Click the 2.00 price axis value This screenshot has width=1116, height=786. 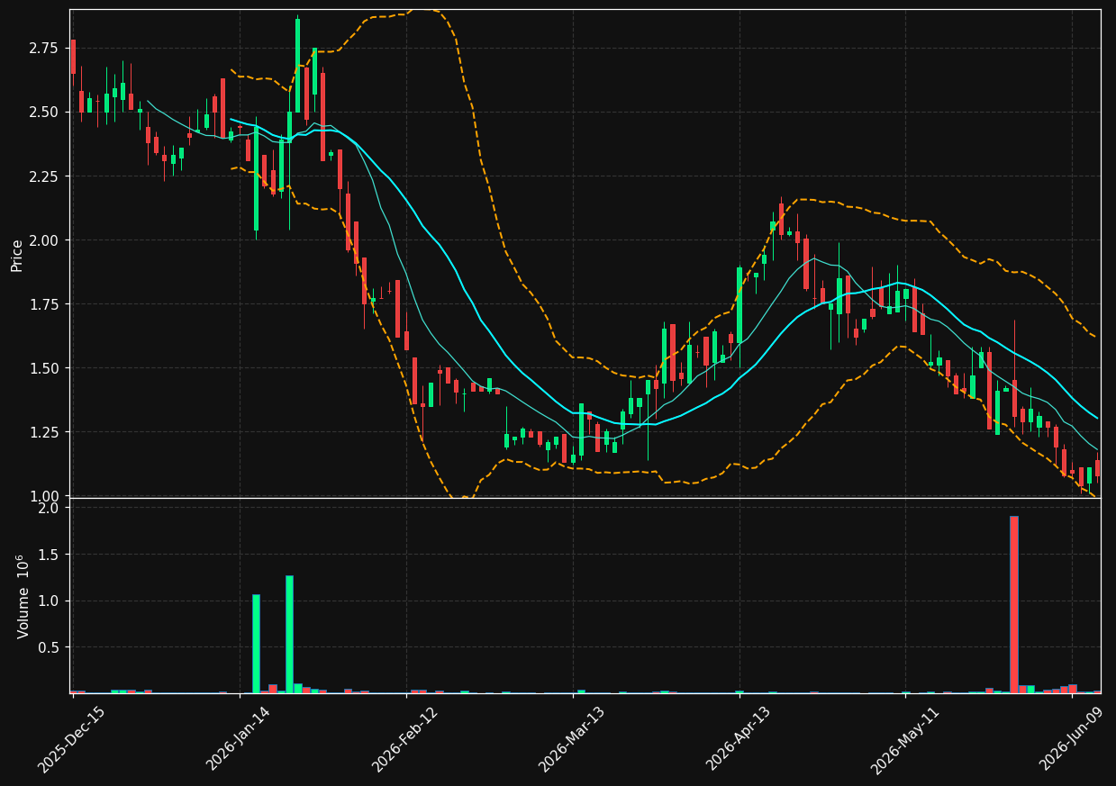(46, 239)
